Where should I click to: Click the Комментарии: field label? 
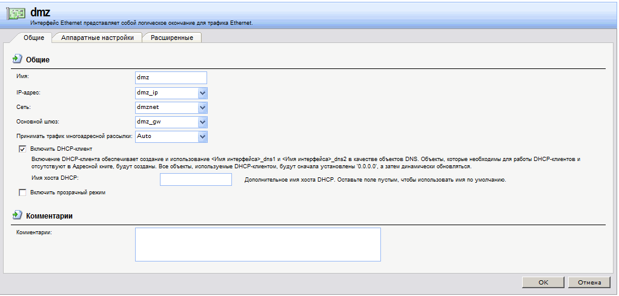click(35, 232)
